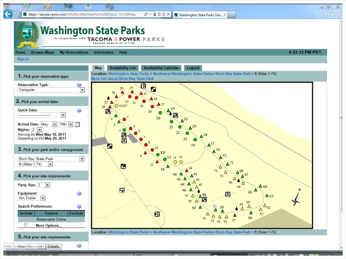The height and width of the screenshot is (259, 346).
Task: Open the arrival month dropdown showing May
Action: coord(54,124)
